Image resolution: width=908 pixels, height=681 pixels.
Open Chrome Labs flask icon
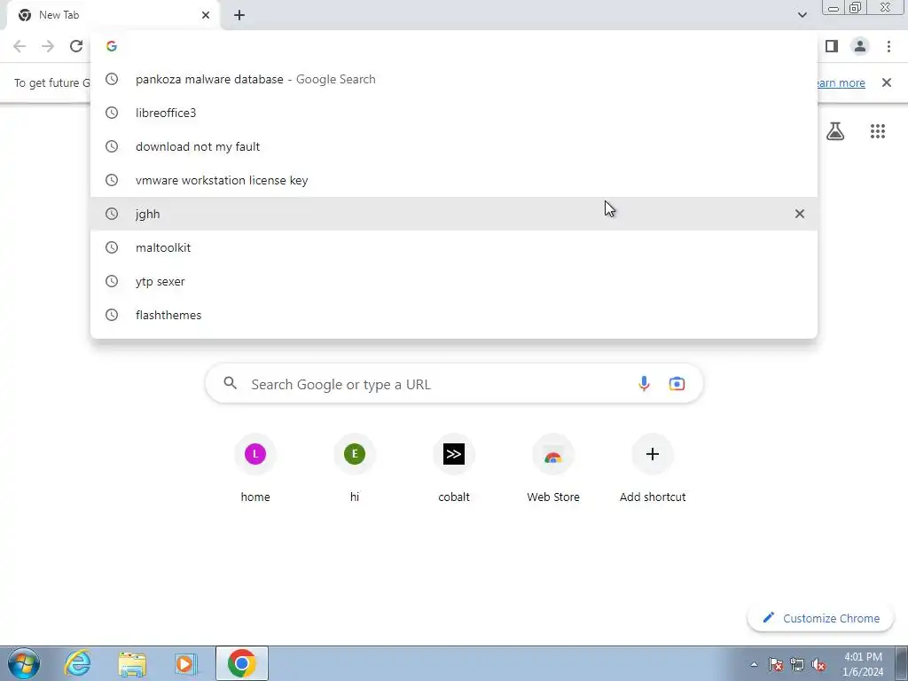click(x=835, y=131)
